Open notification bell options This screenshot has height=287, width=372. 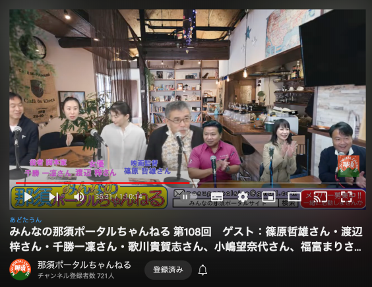click(203, 270)
